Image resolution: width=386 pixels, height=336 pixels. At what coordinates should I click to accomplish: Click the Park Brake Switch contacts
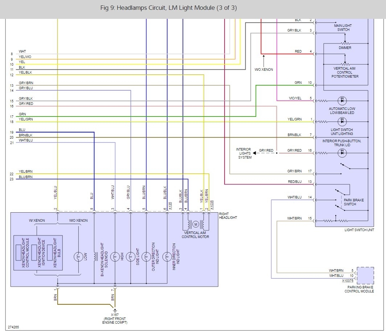[342, 200]
